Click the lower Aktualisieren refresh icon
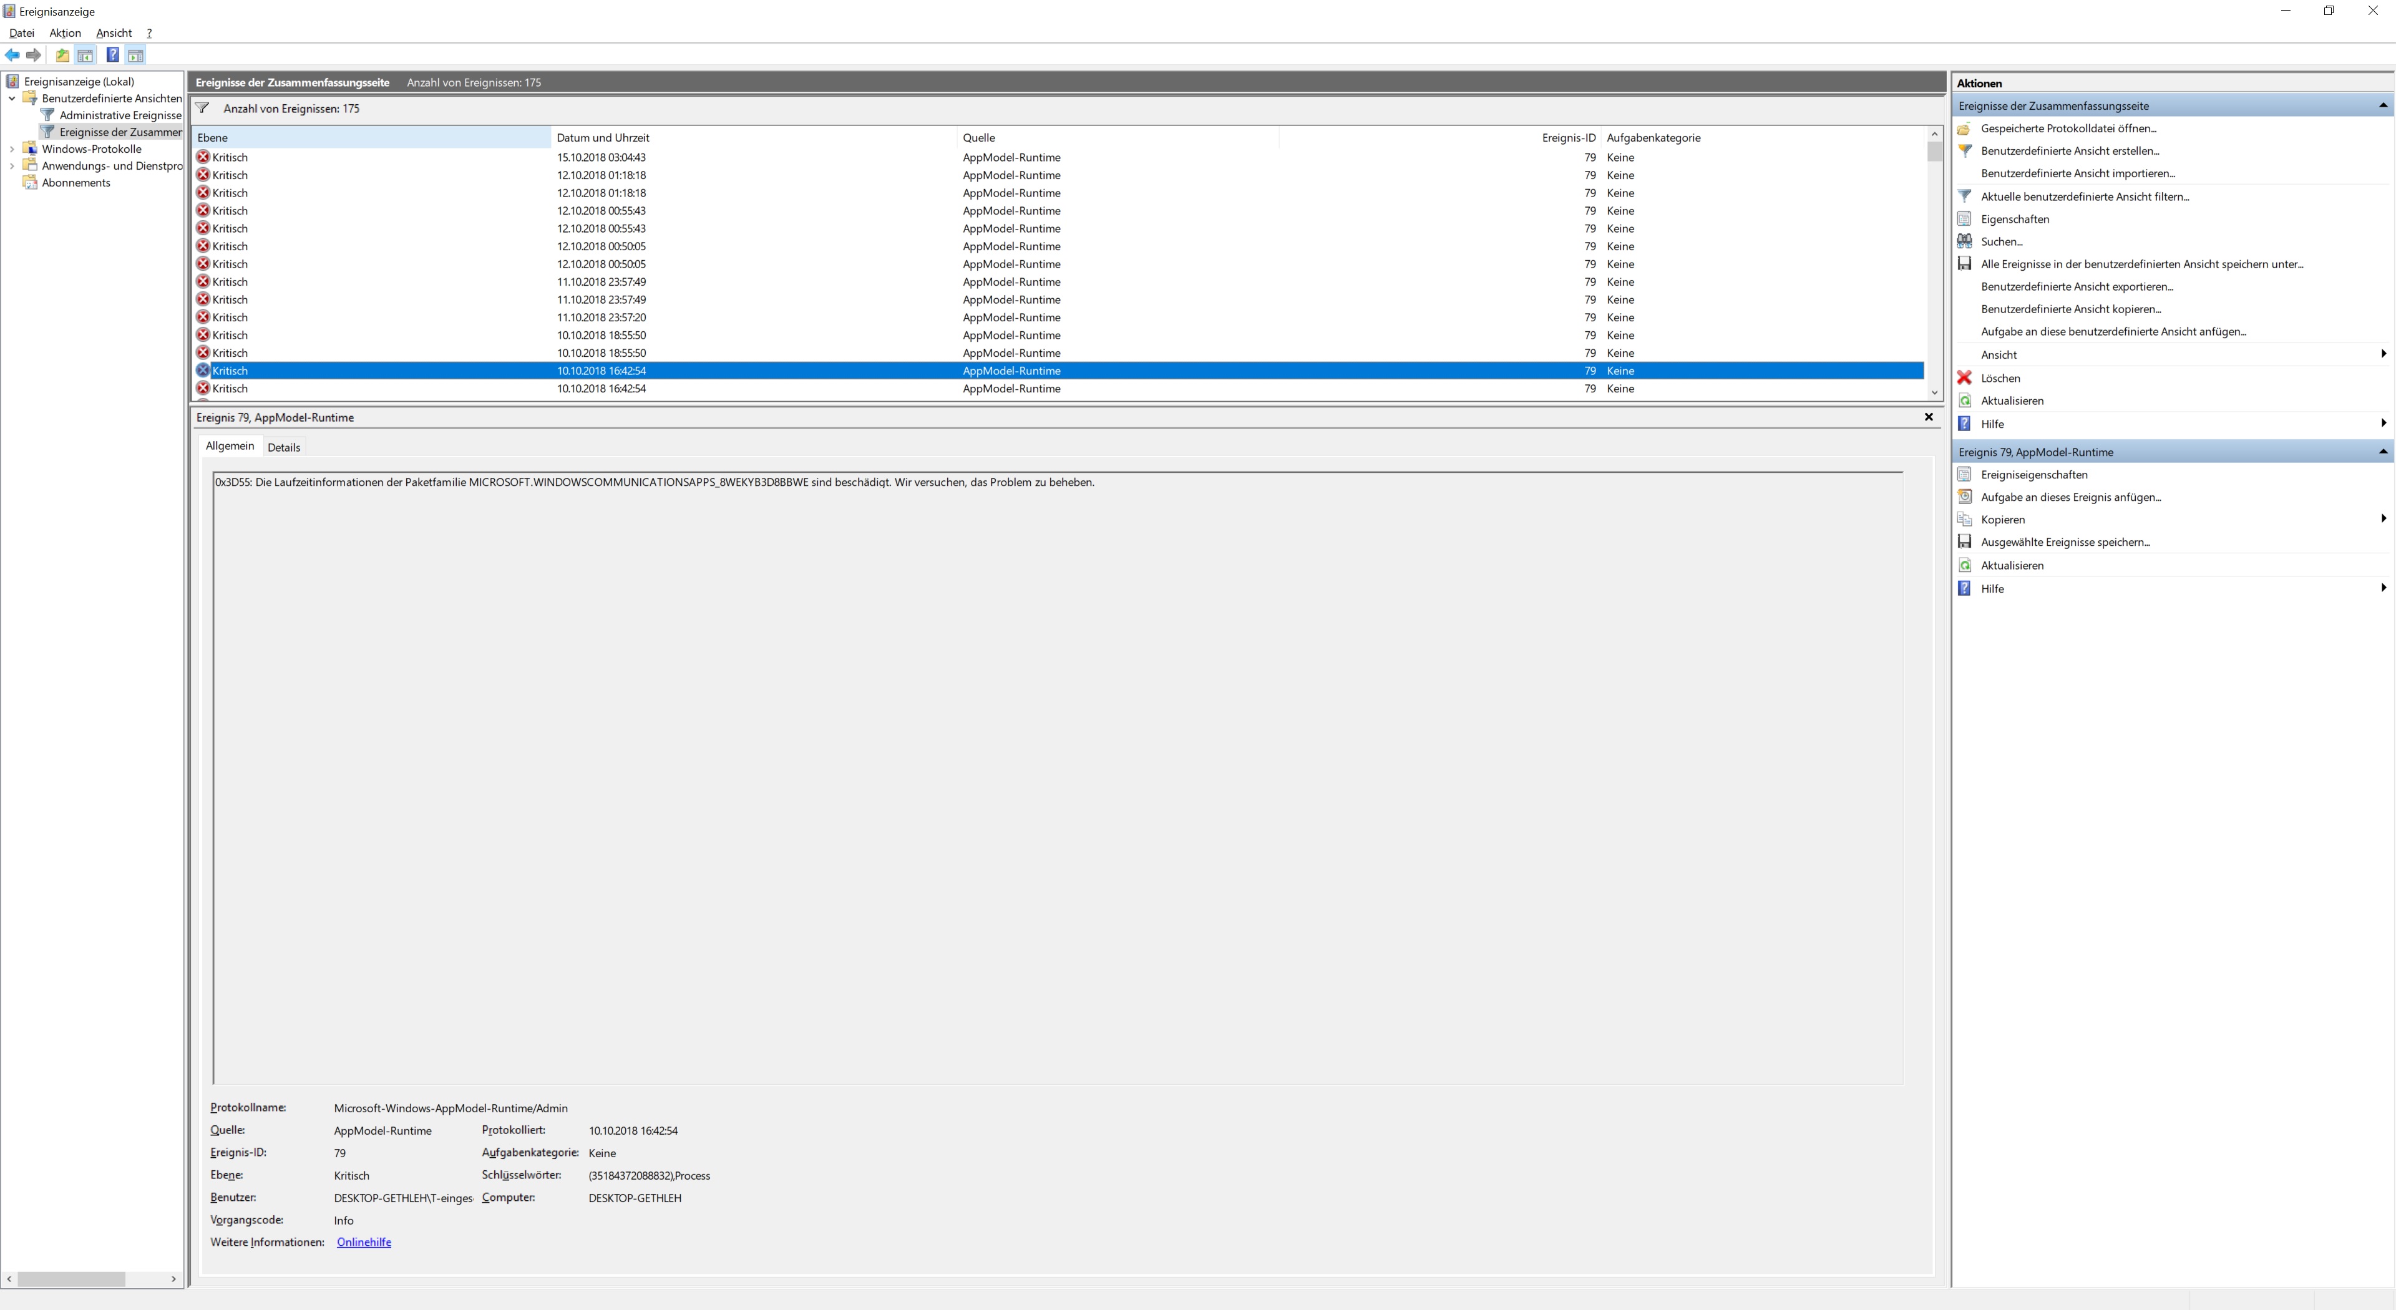This screenshot has width=2396, height=1310. (x=1964, y=565)
